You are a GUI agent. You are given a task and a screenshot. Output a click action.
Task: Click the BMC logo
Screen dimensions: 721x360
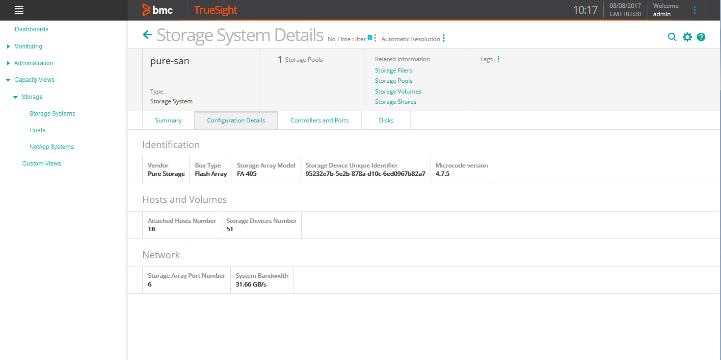158,10
